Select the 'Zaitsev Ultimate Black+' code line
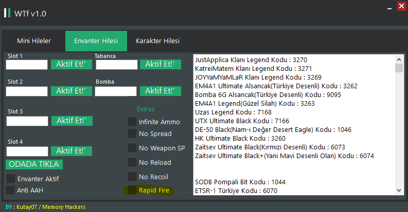The height and width of the screenshot is (212, 408). click(x=285, y=156)
